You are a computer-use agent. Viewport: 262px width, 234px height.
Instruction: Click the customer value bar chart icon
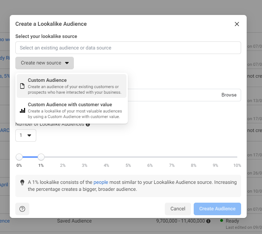point(22,110)
